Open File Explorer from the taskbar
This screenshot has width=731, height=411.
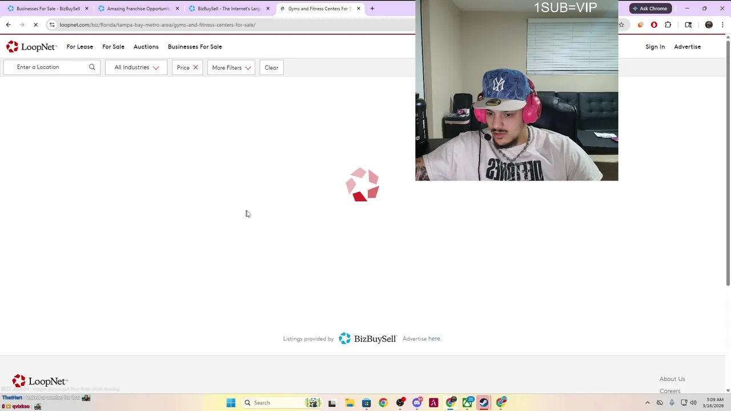click(350, 402)
